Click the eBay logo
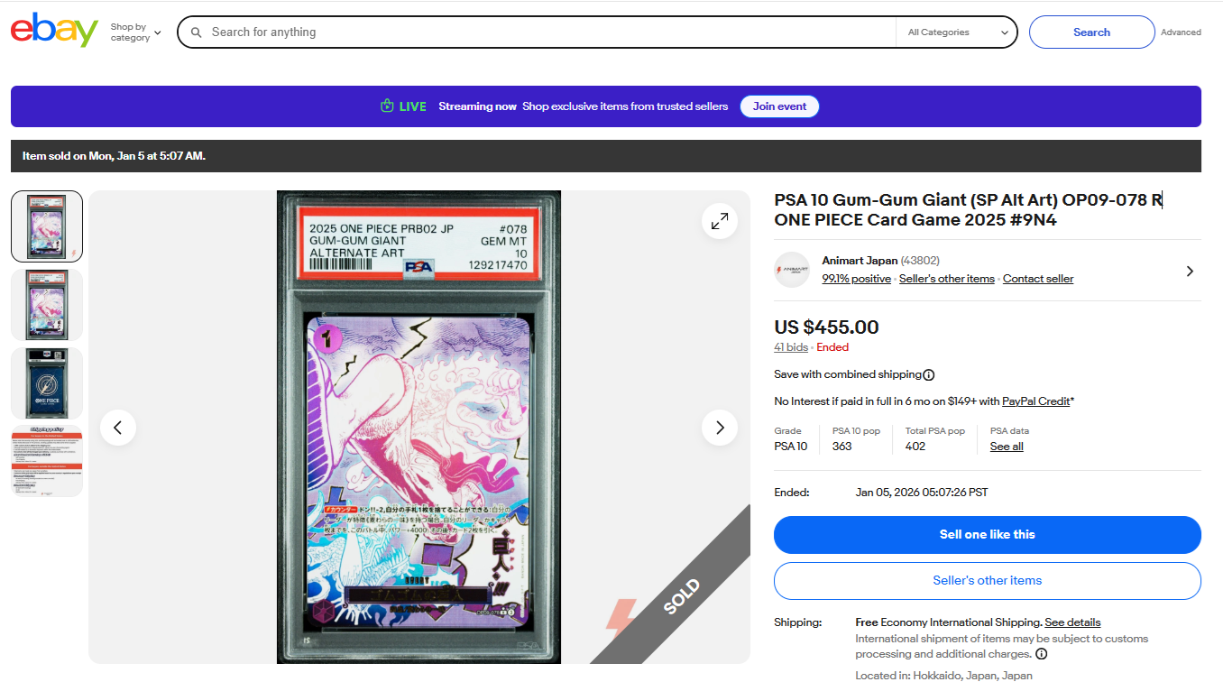Screen dimensions: 1223x682 [54, 31]
